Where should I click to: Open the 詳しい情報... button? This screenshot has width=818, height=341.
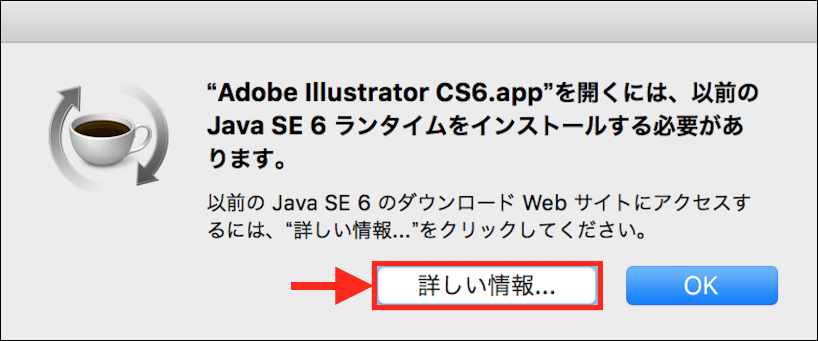coord(486,285)
